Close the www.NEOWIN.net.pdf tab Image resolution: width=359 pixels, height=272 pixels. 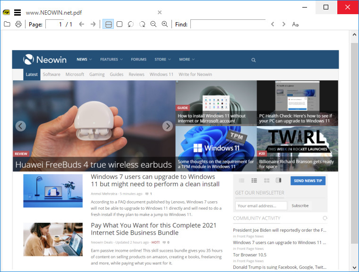click(x=160, y=12)
